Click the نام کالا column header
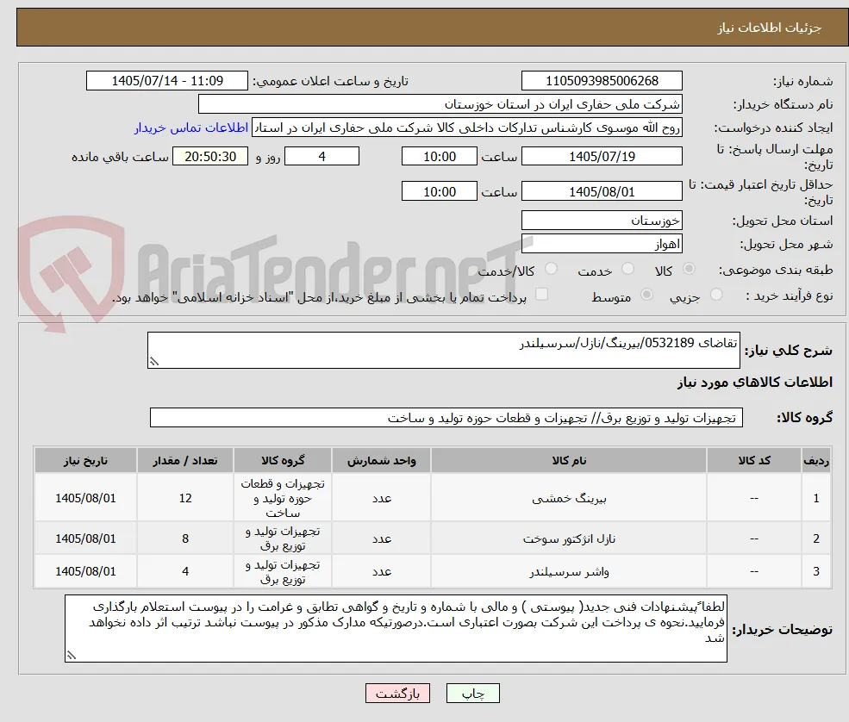The image size is (849, 722). coord(569,461)
